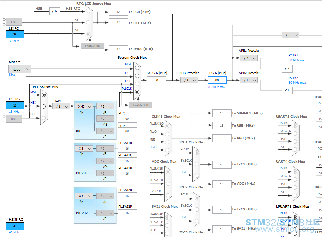
Task: Click the To I2C2 (MHz) value box
Action: pyautogui.click(x=222, y=210)
